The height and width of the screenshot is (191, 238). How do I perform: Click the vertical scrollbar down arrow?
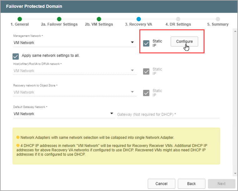tap(235, 173)
